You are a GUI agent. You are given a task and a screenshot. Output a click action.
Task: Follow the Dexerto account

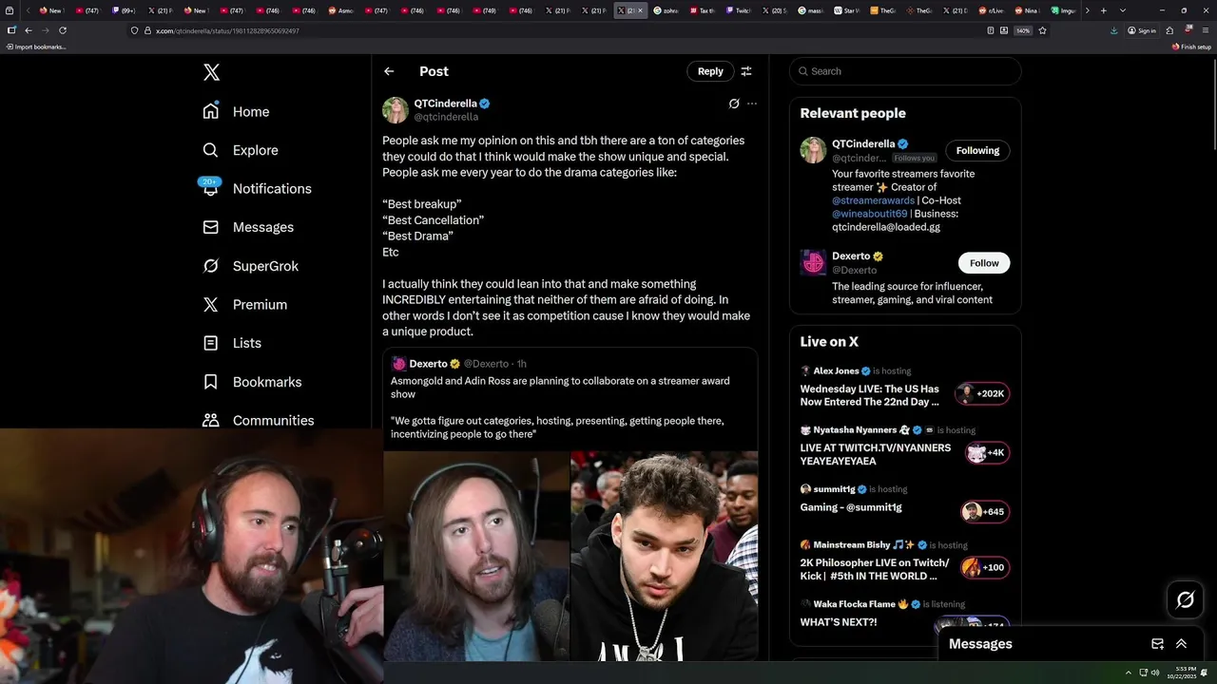pos(984,263)
